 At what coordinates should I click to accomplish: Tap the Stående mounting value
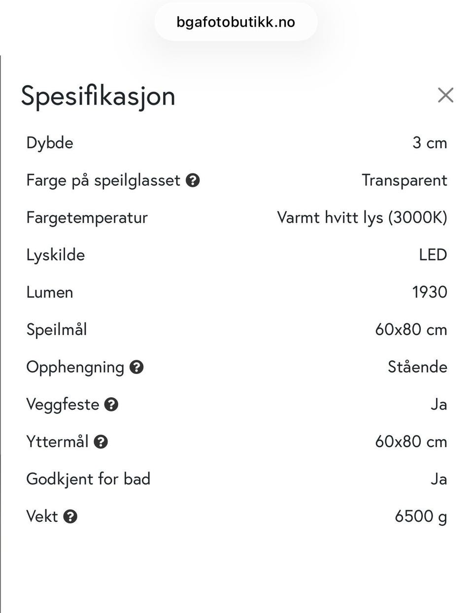click(x=417, y=367)
